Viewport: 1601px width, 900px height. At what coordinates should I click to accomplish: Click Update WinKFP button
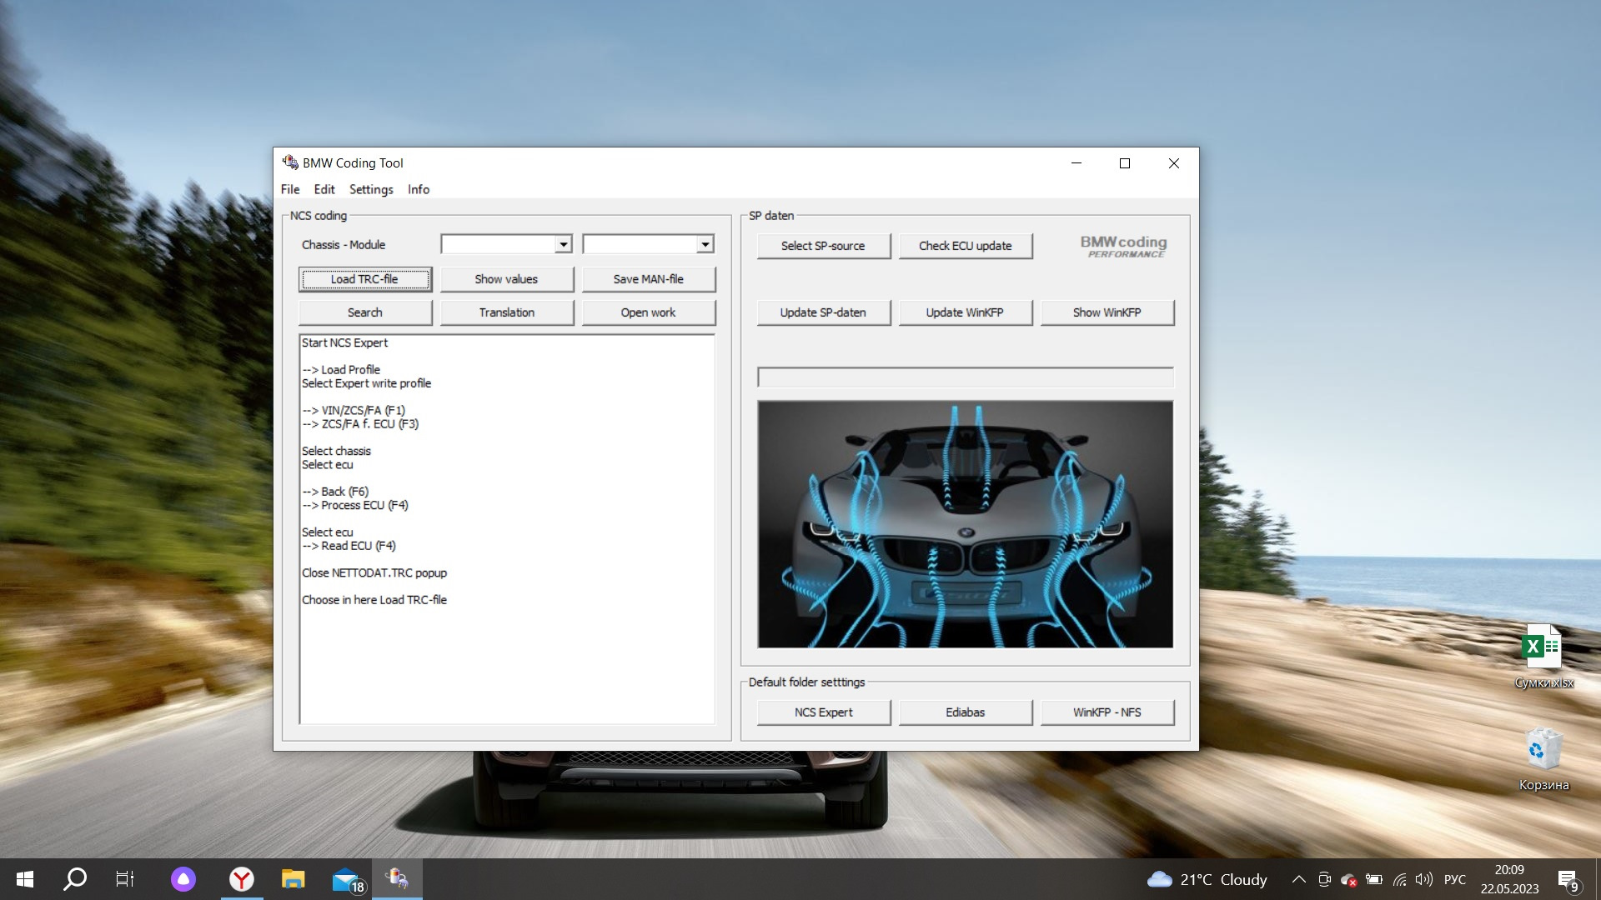966,312
